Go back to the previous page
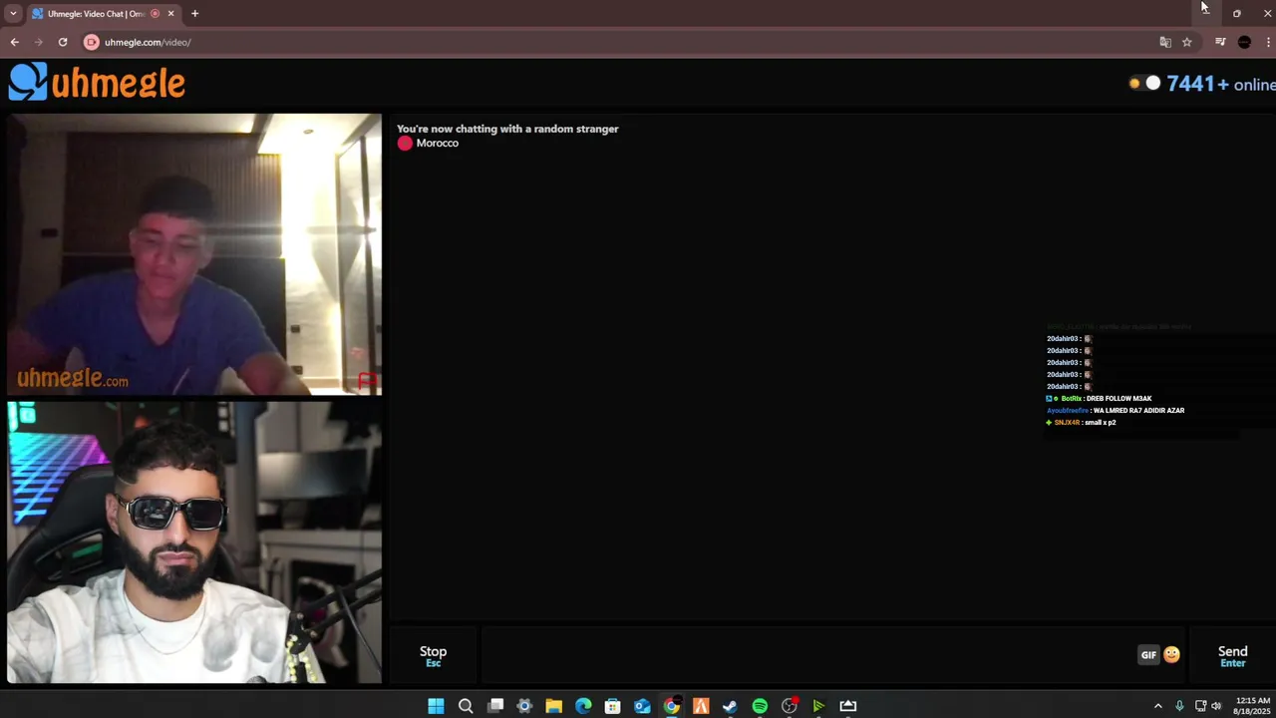The height and width of the screenshot is (718, 1276). pos(14,42)
